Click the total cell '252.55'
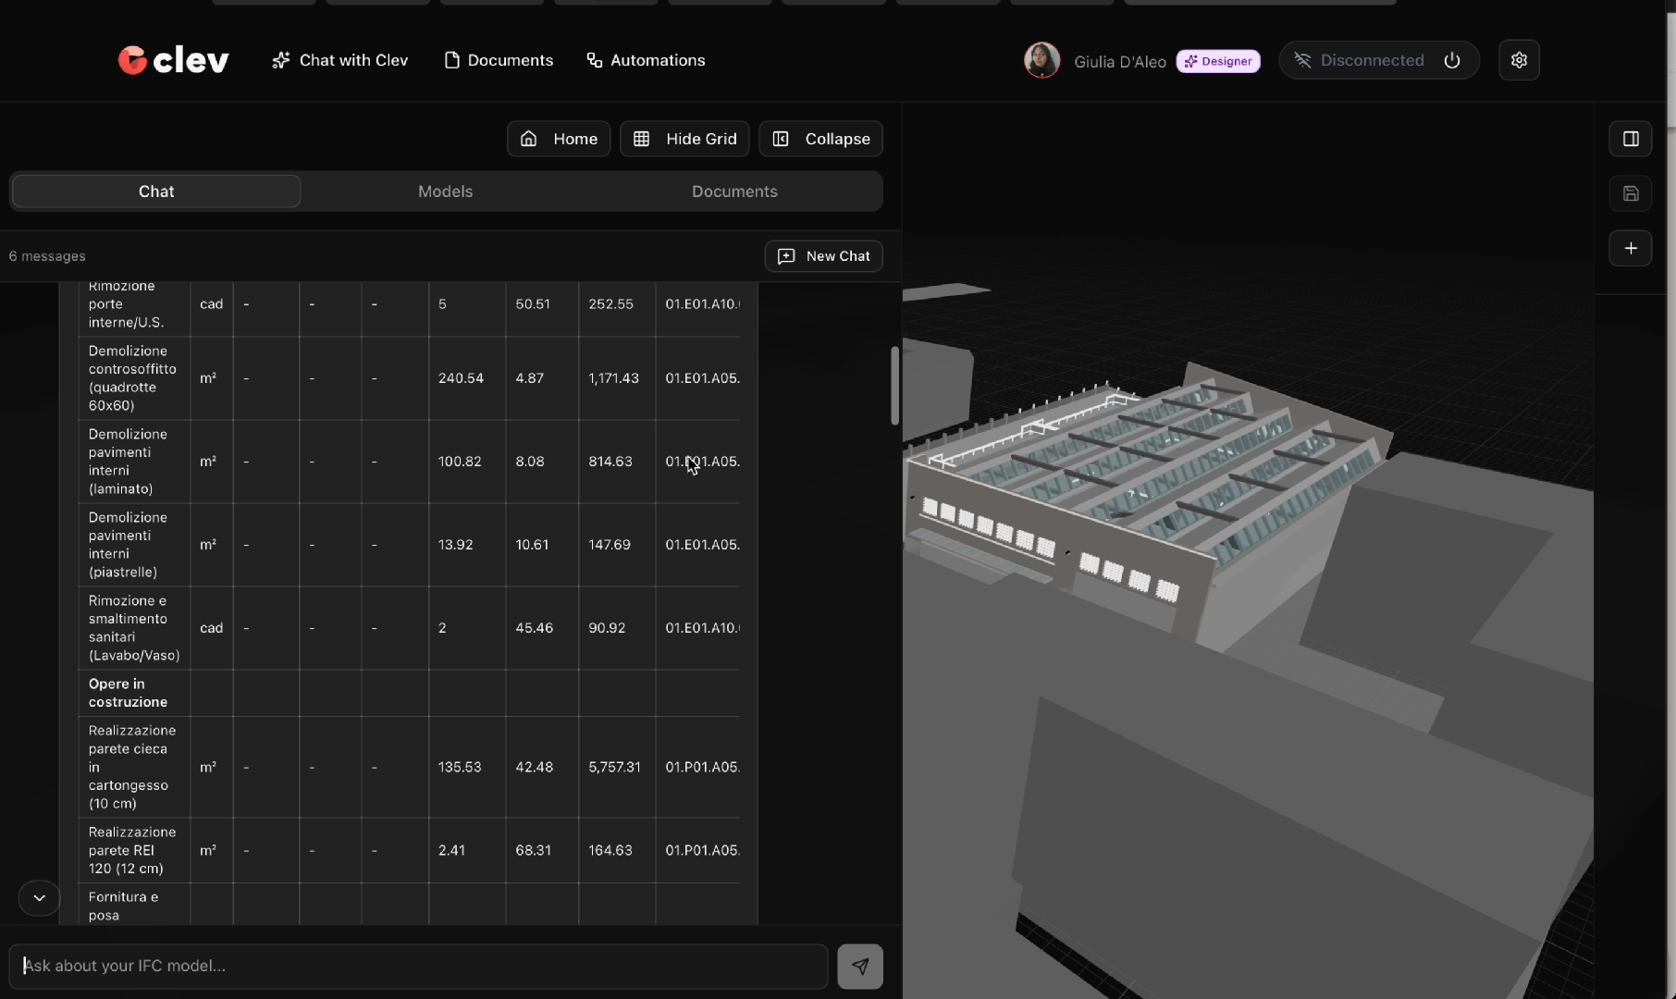The height and width of the screenshot is (999, 1676). pyautogui.click(x=610, y=304)
